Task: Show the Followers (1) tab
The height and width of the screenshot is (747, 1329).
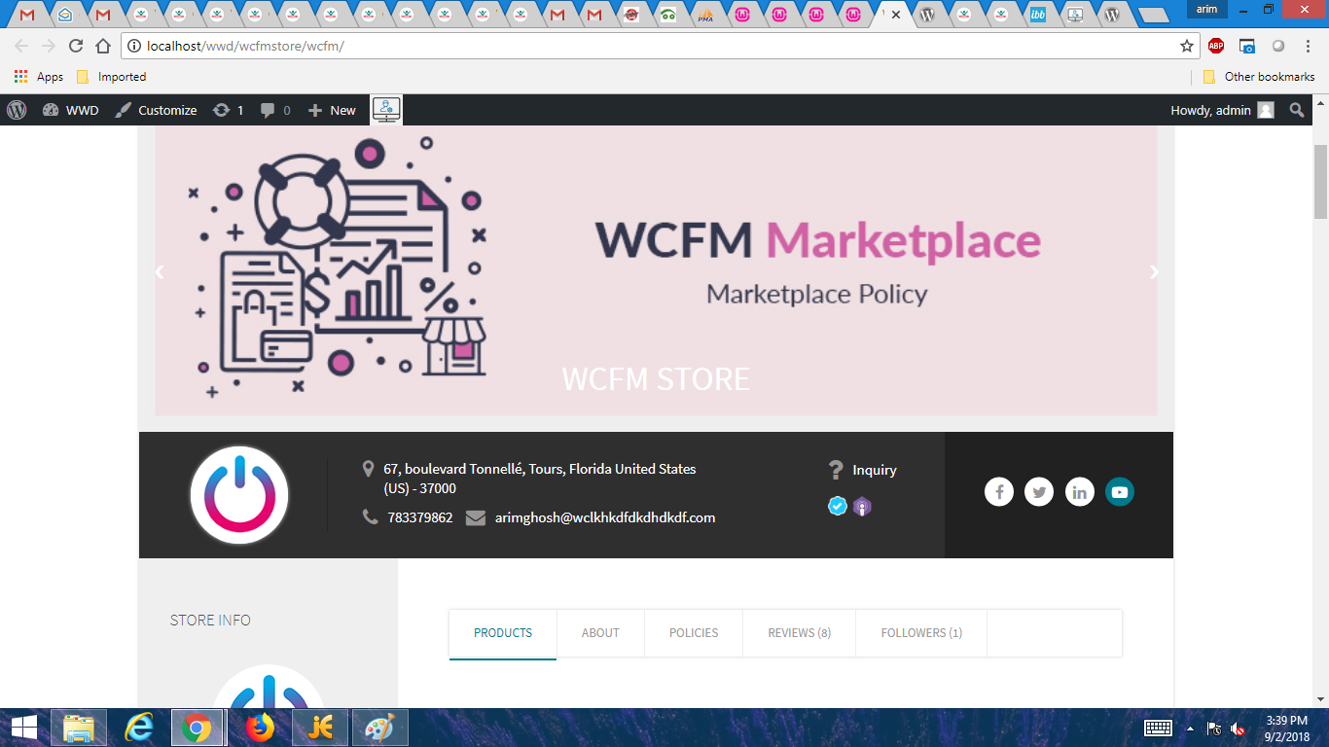Action: pos(921,633)
